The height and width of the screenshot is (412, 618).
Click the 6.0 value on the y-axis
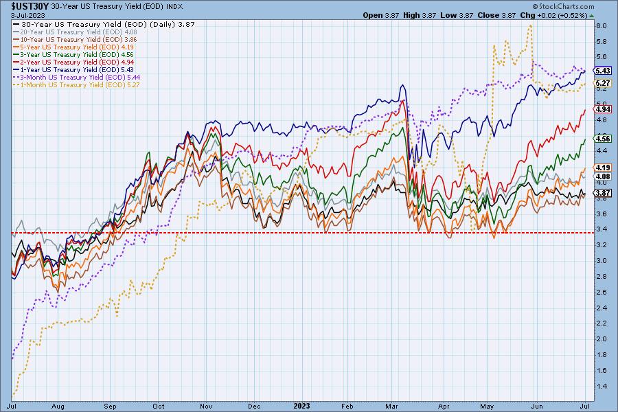[x=601, y=25]
